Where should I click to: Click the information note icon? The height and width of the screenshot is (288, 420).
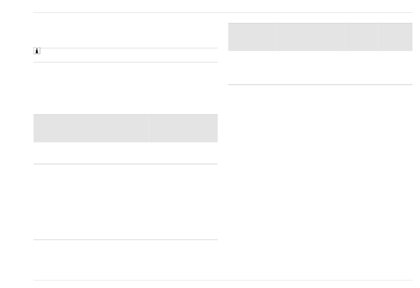[37, 51]
